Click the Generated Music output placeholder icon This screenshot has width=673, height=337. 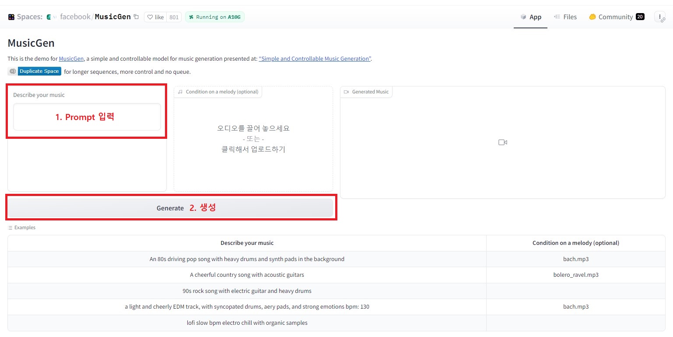coord(503,142)
